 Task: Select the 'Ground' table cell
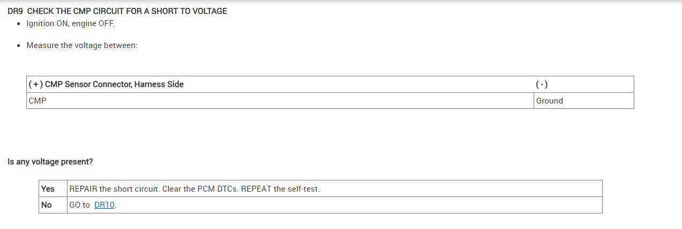click(x=550, y=100)
